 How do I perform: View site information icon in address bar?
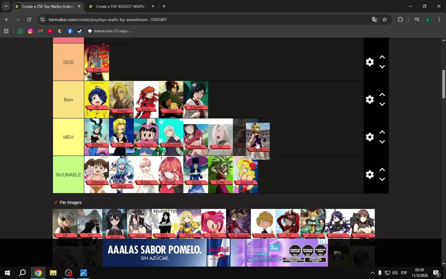pyautogui.click(x=42, y=19)
